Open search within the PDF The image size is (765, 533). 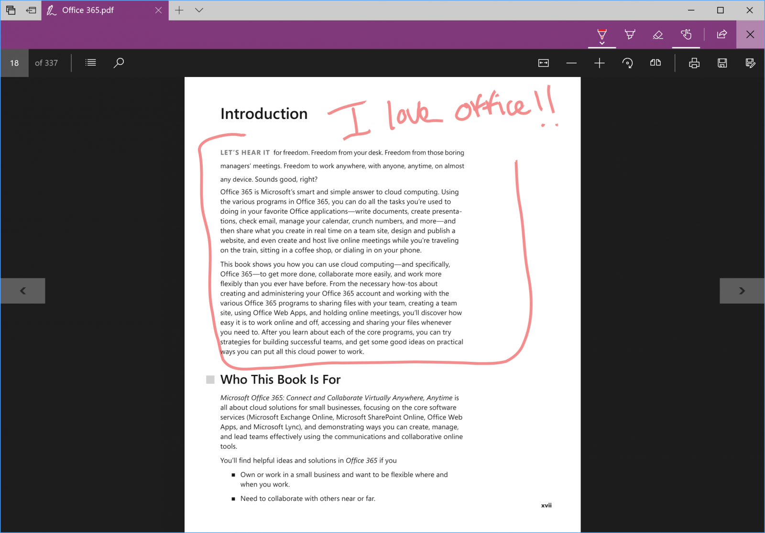(x=119, y=63)
